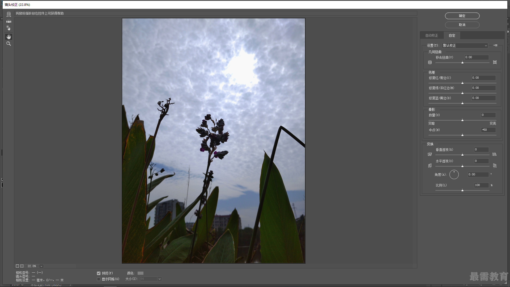Click the 修复红/青边 slider handle

(x=462, y=83)
